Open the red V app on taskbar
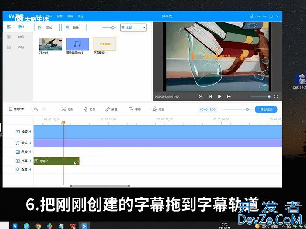 point(73,226)
